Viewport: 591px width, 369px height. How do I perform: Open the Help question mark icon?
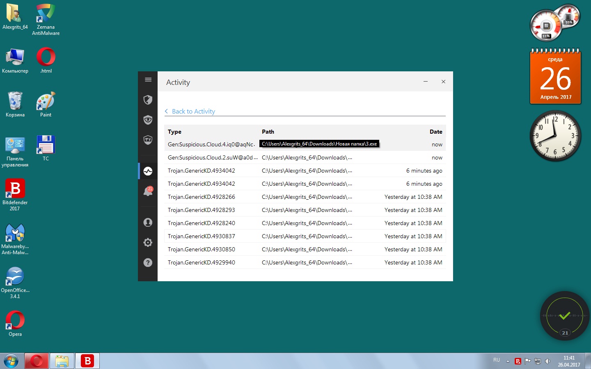click(148, 262)
